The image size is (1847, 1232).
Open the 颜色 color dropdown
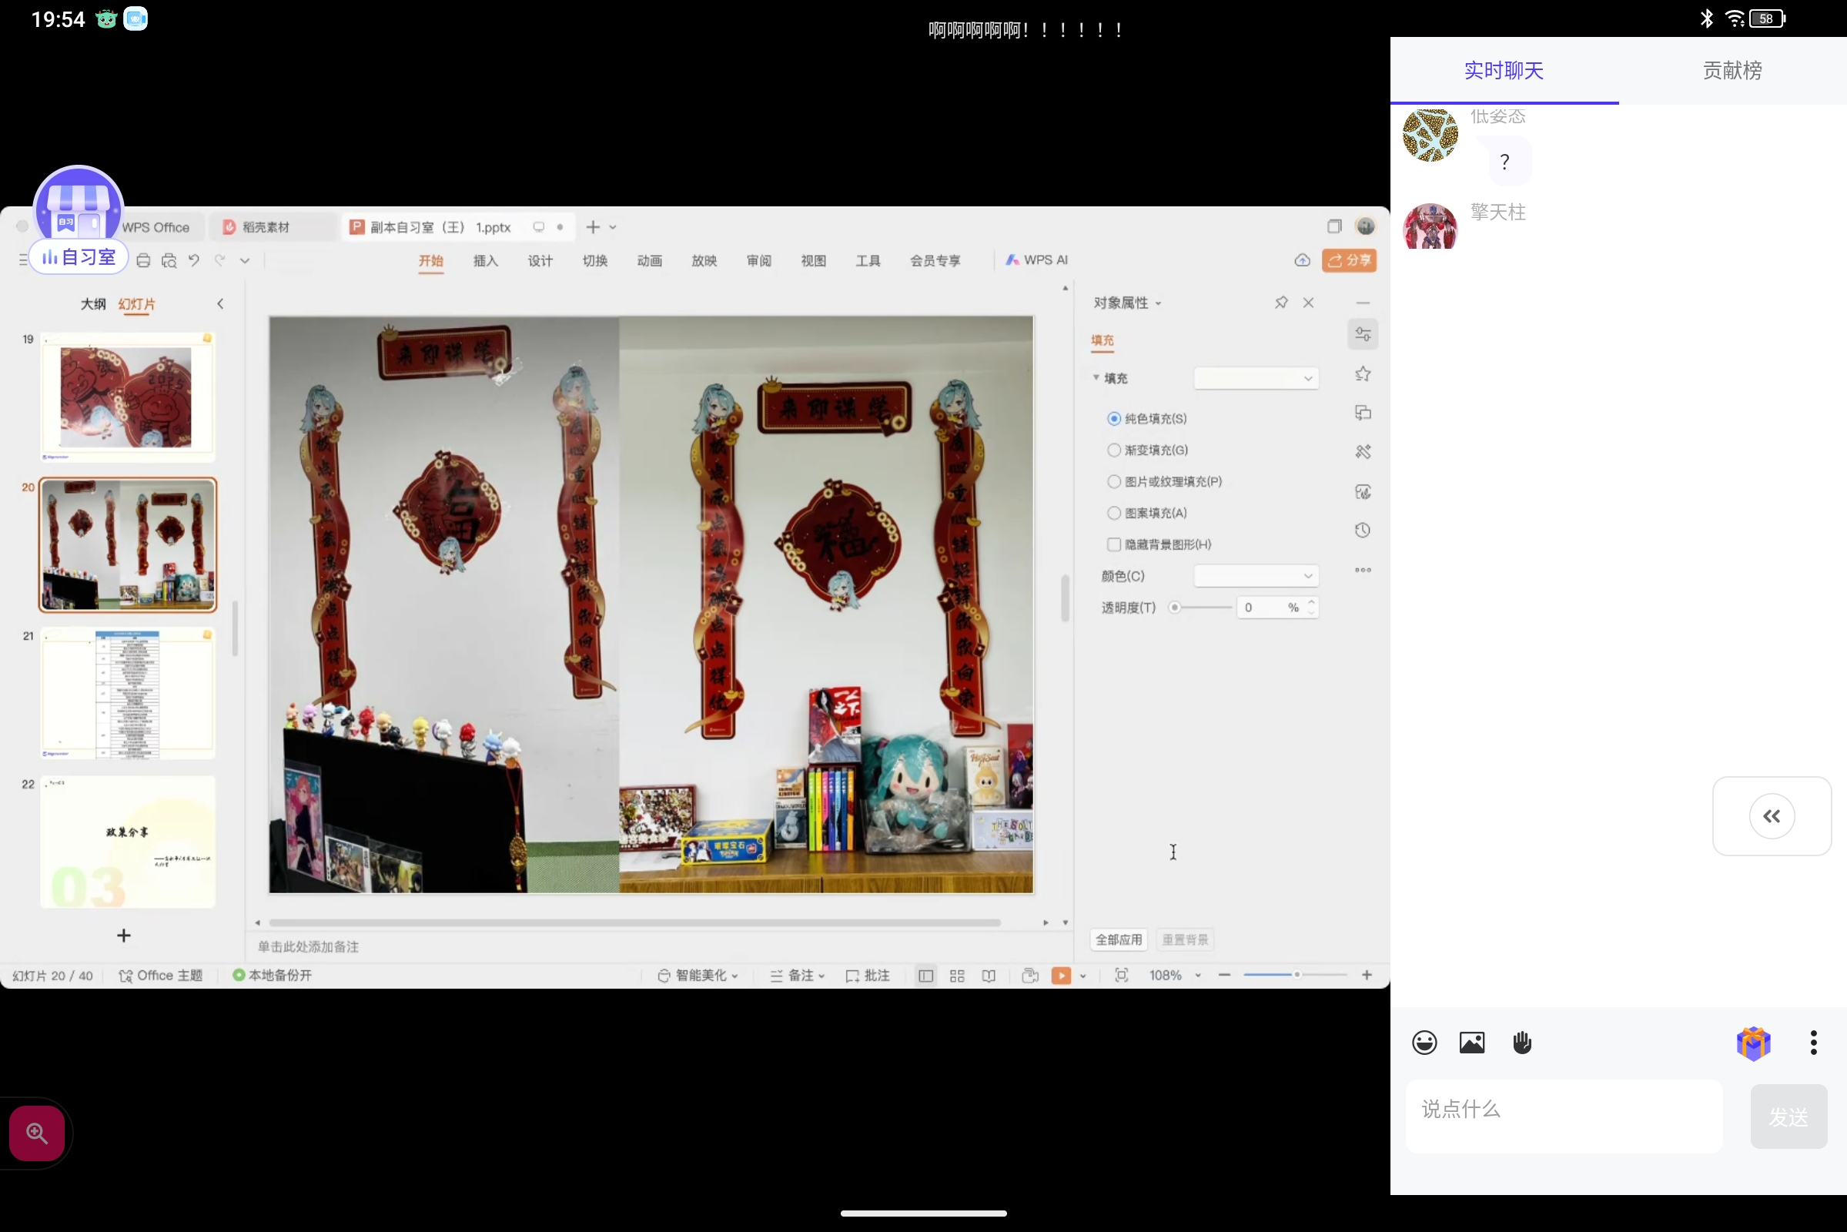pos(1256,576)
